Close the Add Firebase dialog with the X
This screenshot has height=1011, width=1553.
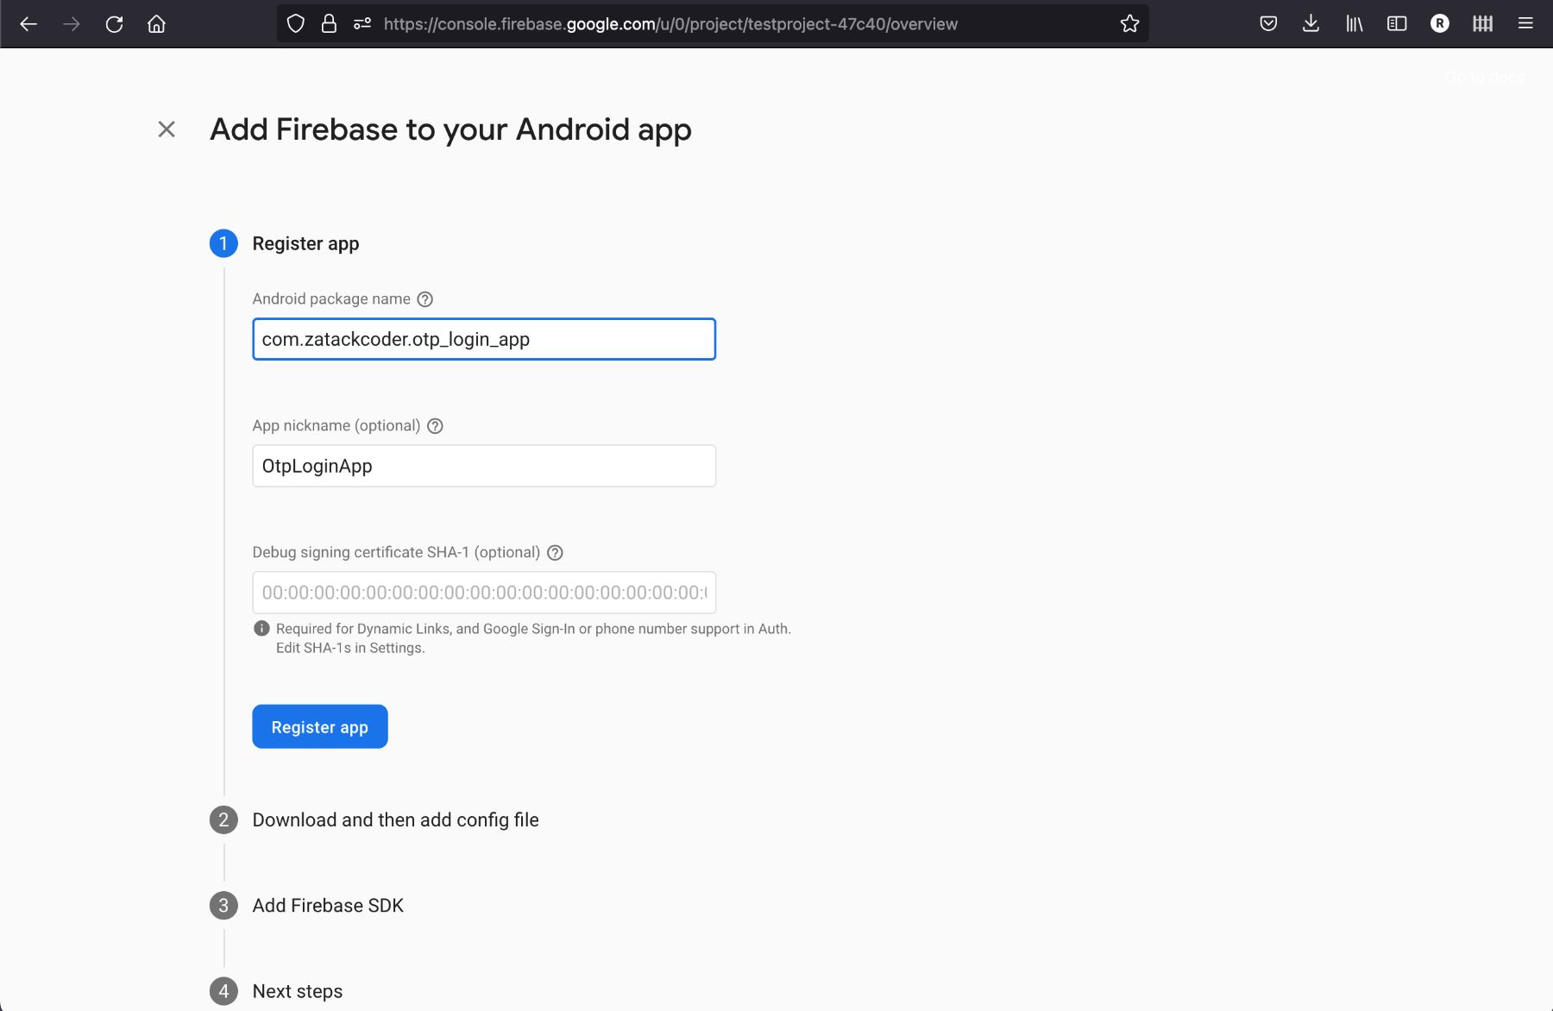[167, 129]
